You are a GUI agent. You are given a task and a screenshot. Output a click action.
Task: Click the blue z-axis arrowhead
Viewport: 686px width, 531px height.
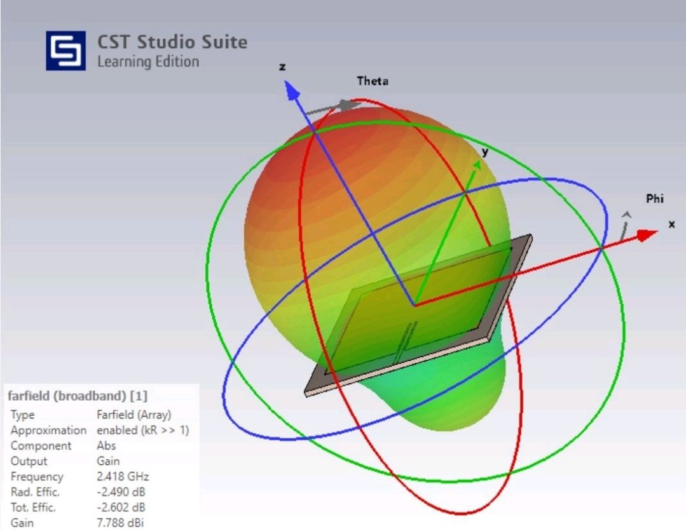pos(292,91)
